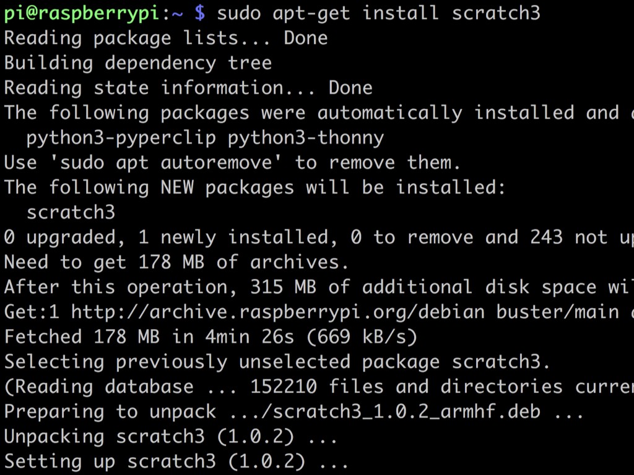Click the indented scratch3 package name
Viewport: 634px width, 475px height.
click(71, 213)
